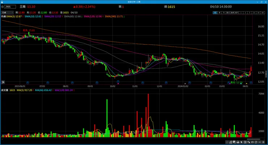Image resolution: width=268 pixels, height=145 pixels.
Task: Switch to the weekly (週) period button
Action: tap(219, 13)
